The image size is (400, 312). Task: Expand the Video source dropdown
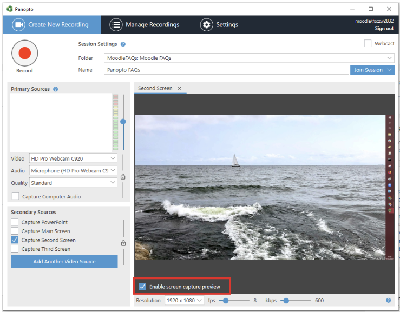73,158
